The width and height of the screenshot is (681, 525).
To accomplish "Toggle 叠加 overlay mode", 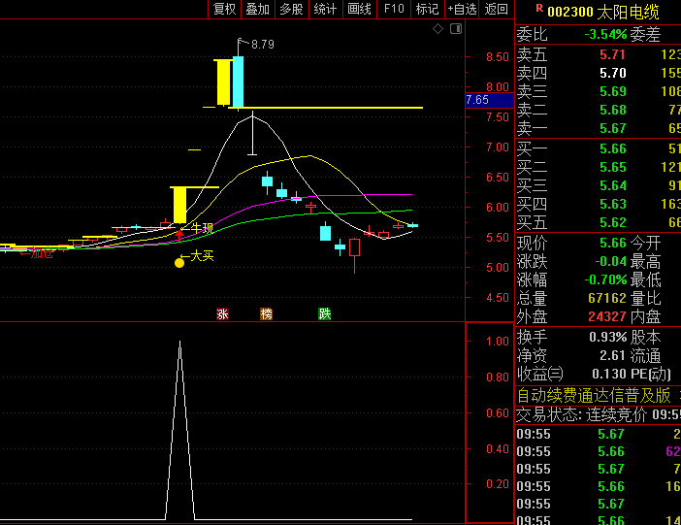I will 258,10.
